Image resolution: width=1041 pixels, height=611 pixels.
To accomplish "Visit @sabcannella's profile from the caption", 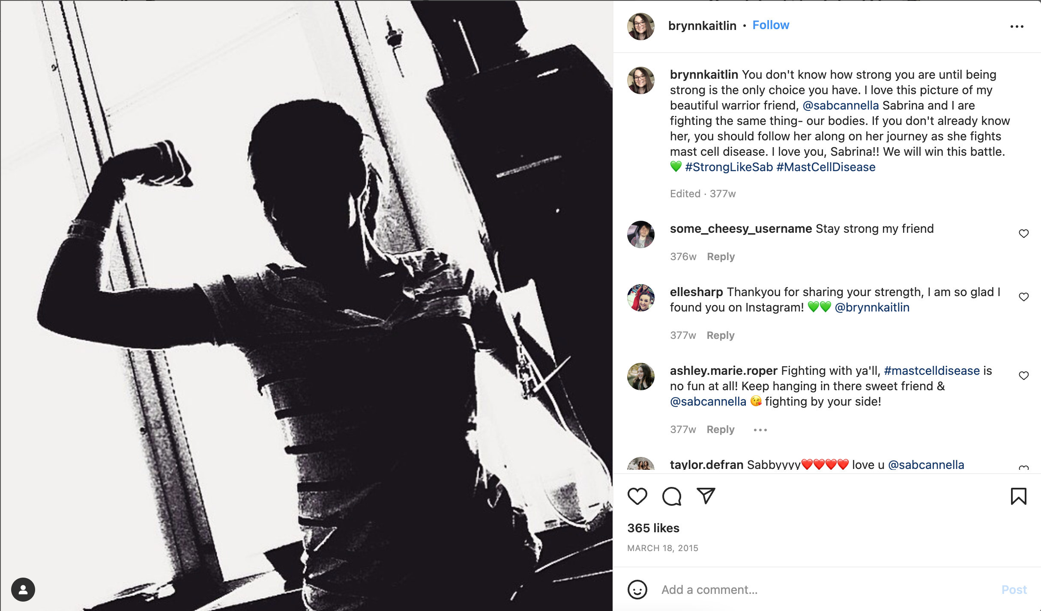I will pyautogui.click(x=841, y=106).
